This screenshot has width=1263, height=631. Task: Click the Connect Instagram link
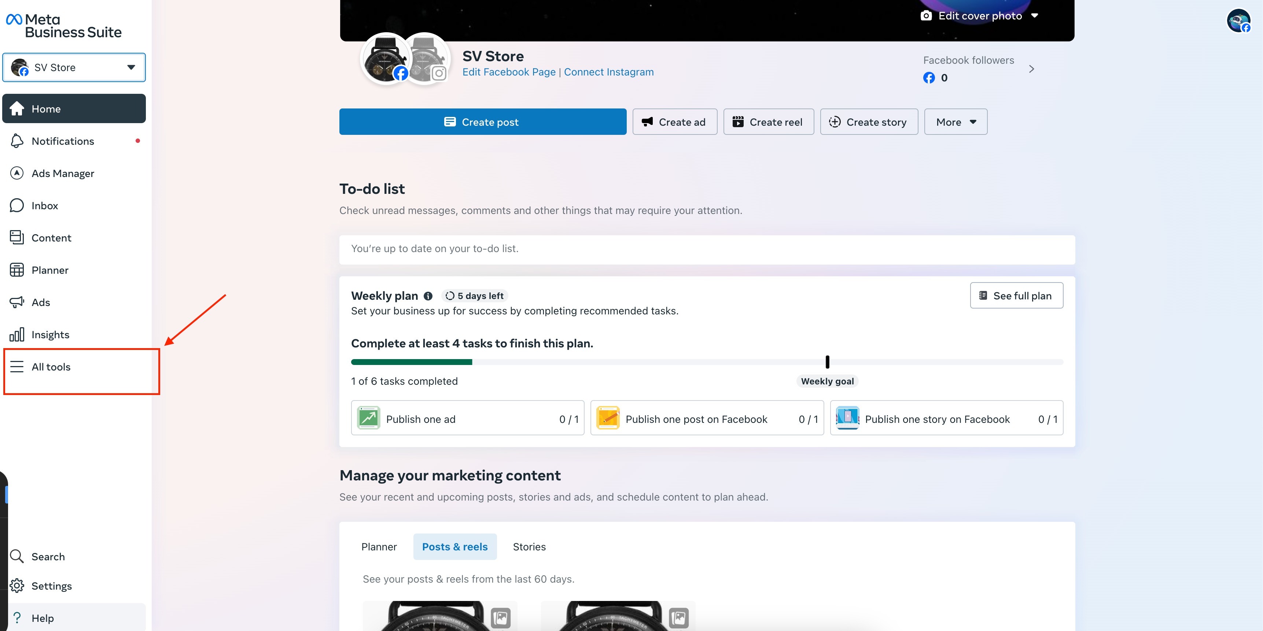(x=608, y=72)
